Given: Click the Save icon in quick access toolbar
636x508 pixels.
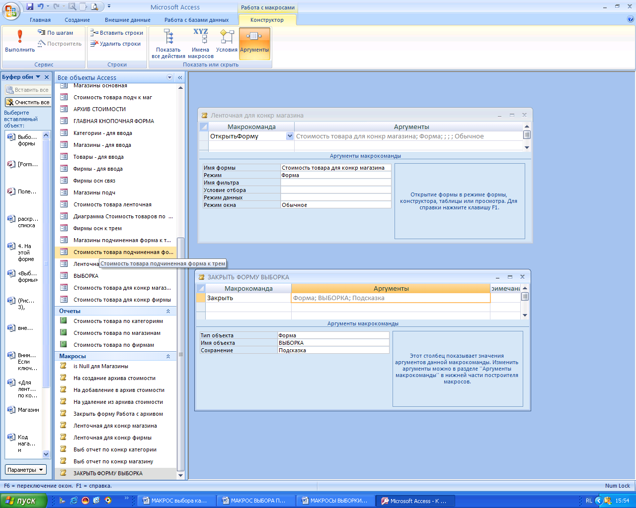Looking at the screenshot, I should (x=30, y=6).
